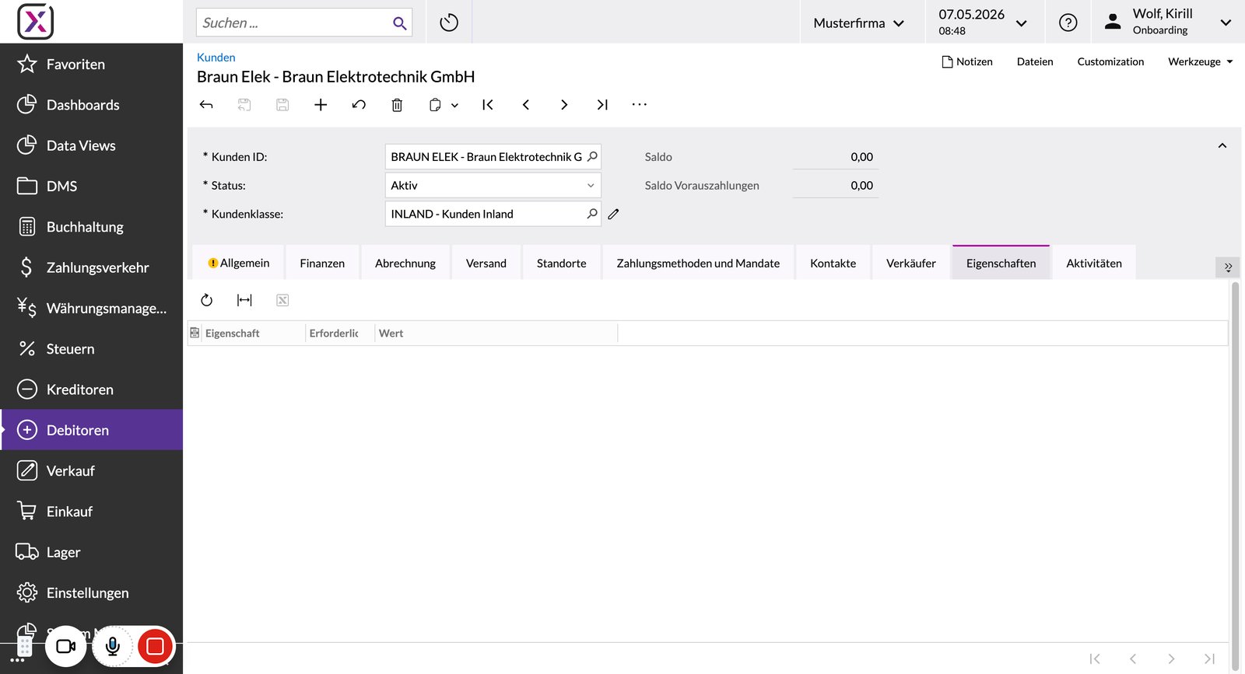This screenshot has width=1245, height=674.
Task: Open the Musterfirma company selector
Action: [x=860, y=23]
